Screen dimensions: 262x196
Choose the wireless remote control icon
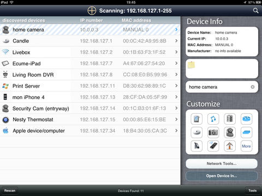pos(213,146)
